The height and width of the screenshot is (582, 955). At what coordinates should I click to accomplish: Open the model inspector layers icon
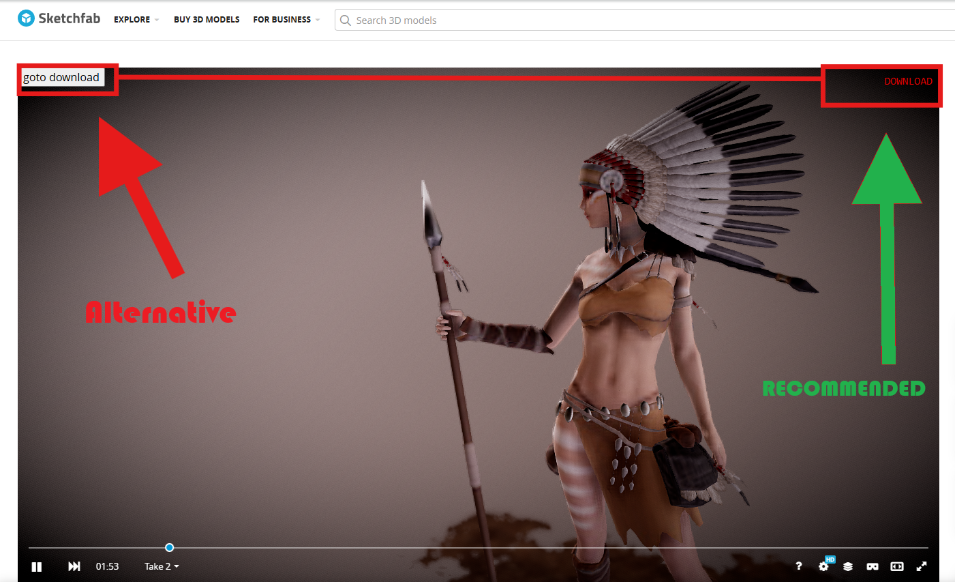pyautogui.click(x=848, y=566)
